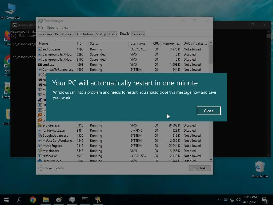
Task: Collapse with Fewer details button
Action: (51, 168)
